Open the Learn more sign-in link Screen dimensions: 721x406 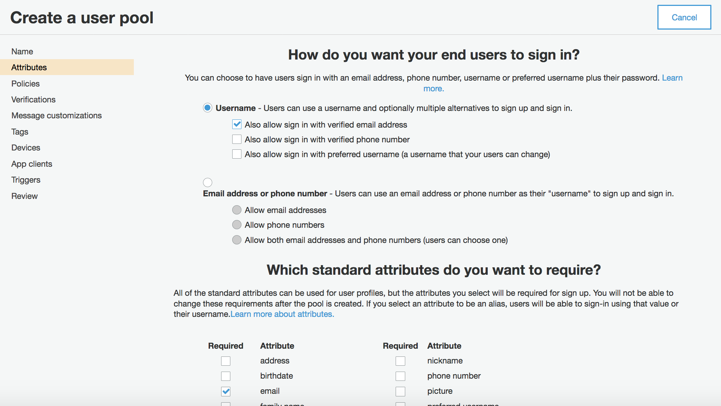(672, 78)
